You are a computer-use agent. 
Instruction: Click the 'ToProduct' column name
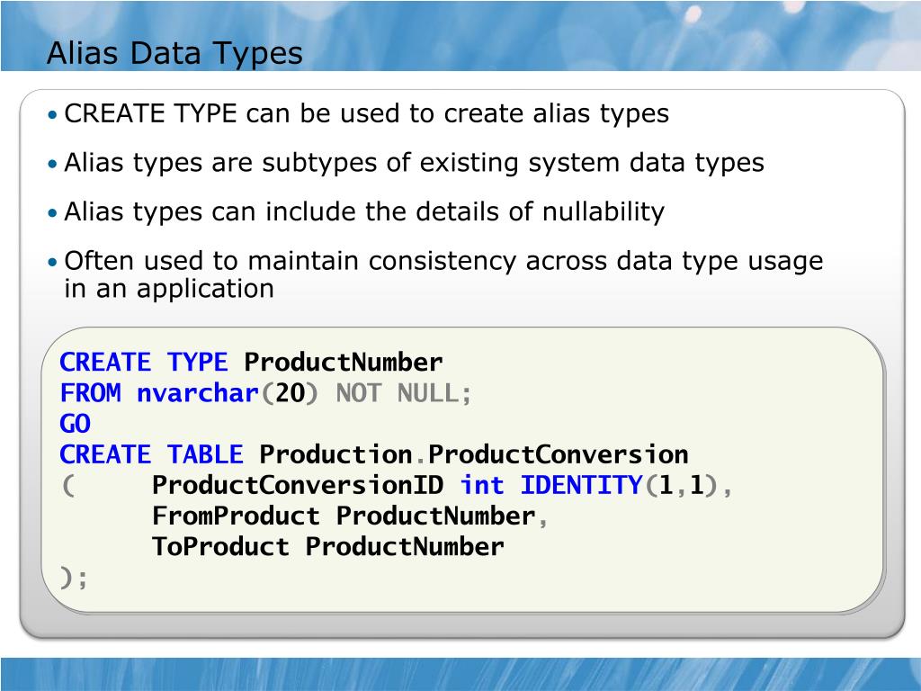(x=221, y=547)
